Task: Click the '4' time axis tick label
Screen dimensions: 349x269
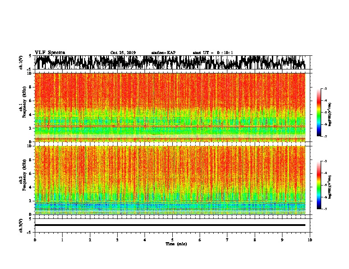Action: tap(145, 240)
